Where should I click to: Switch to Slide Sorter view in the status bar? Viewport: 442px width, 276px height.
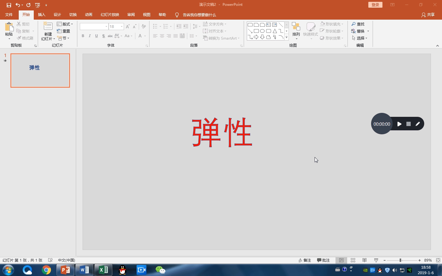pyautogui.click(x=353, y=260)
